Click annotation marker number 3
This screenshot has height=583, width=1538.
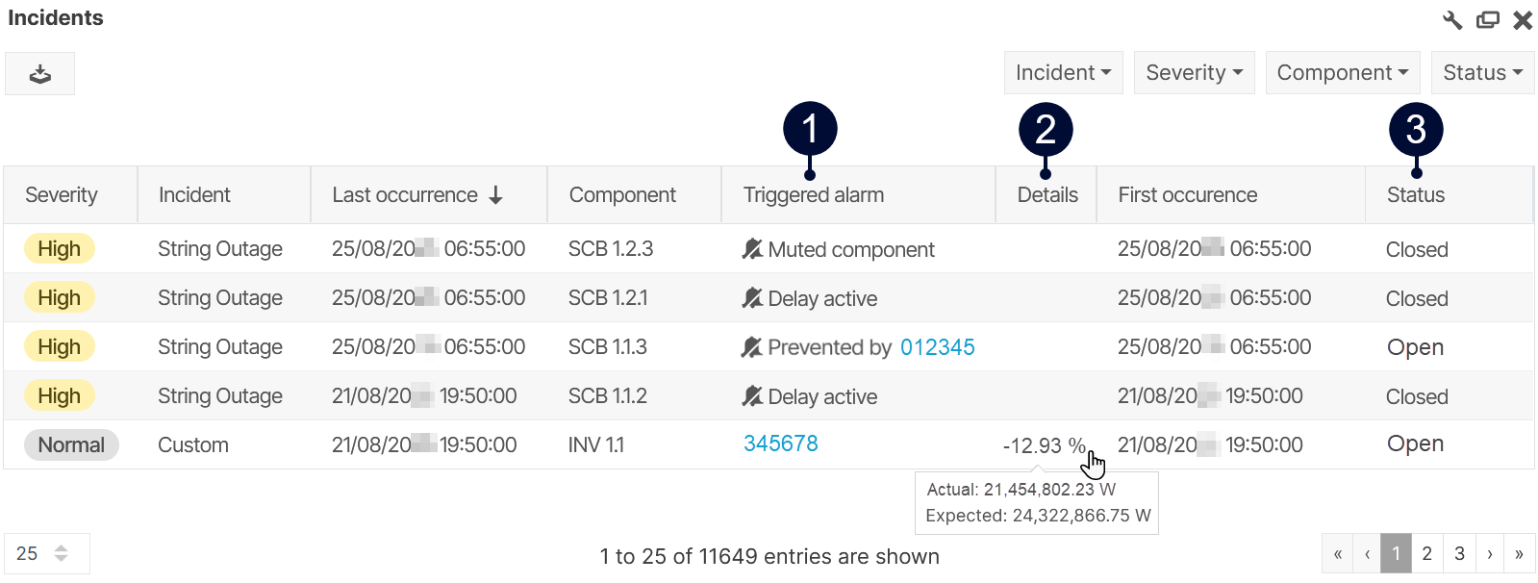[x=1416, y=130]
